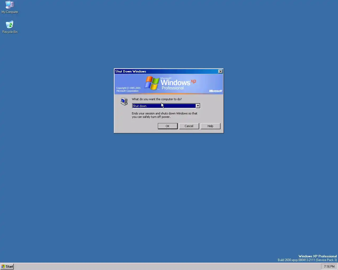Confirm shutdown with the OK button
Viewport: 338px width, 270px height.
coord(167,126)
